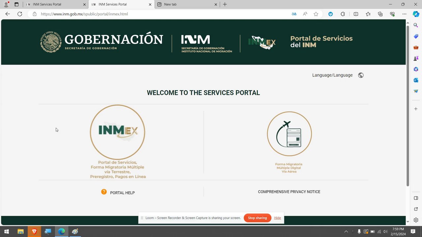422x237 pixels.
Task: Open the Windows Start menu
Action: tap(6, 231)
